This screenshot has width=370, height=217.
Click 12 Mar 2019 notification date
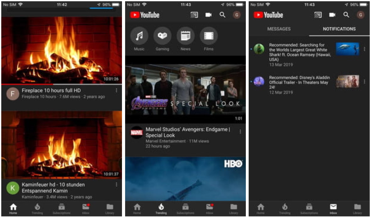click(281, 92)
